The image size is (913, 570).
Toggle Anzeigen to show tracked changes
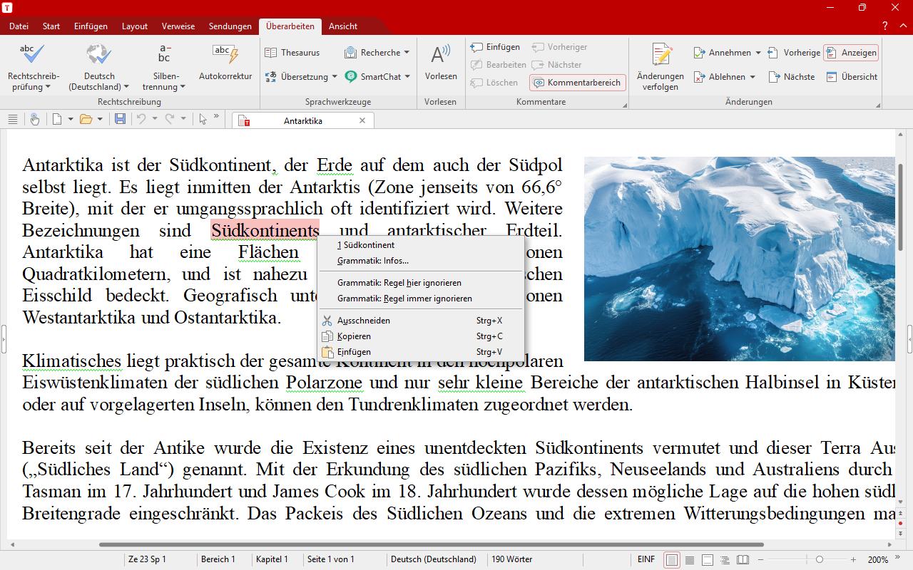coord(850,52)
